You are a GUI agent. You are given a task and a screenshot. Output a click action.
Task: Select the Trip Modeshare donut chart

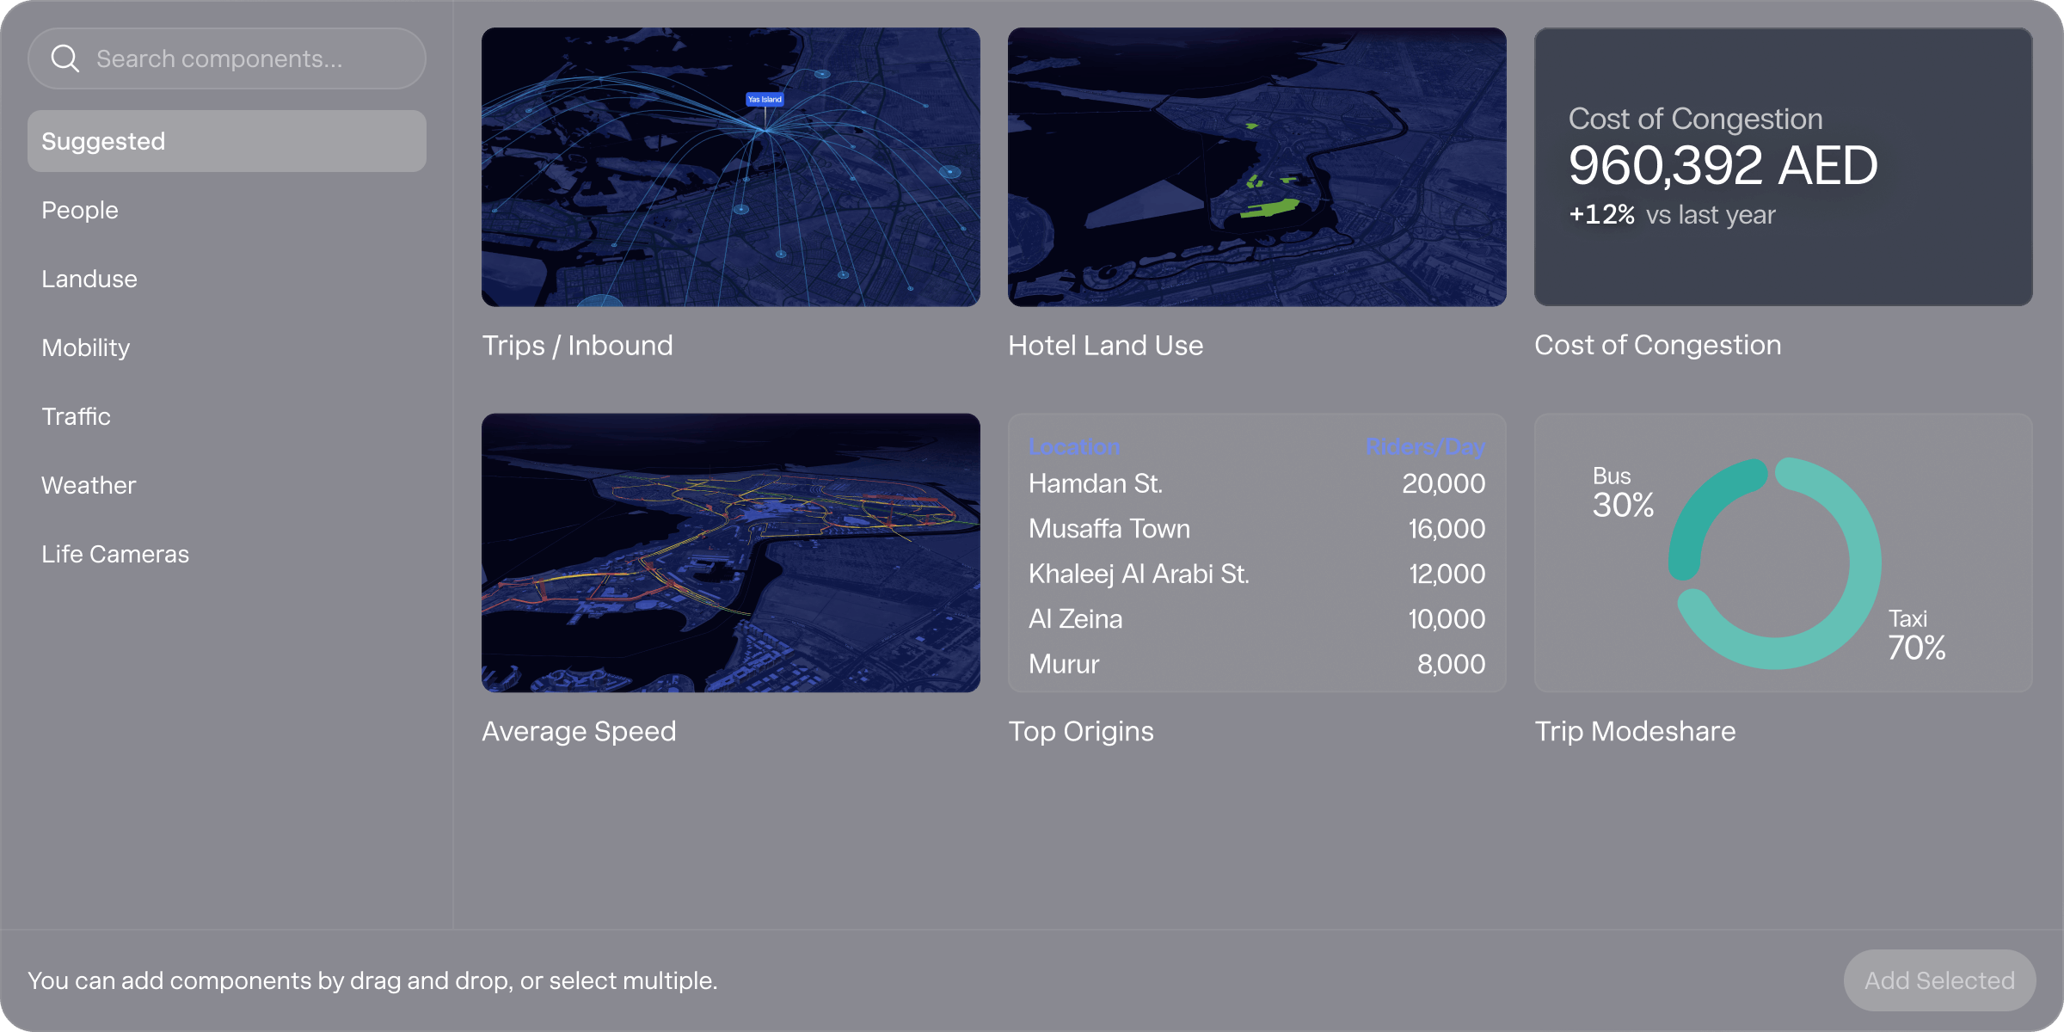[1784, 553]
